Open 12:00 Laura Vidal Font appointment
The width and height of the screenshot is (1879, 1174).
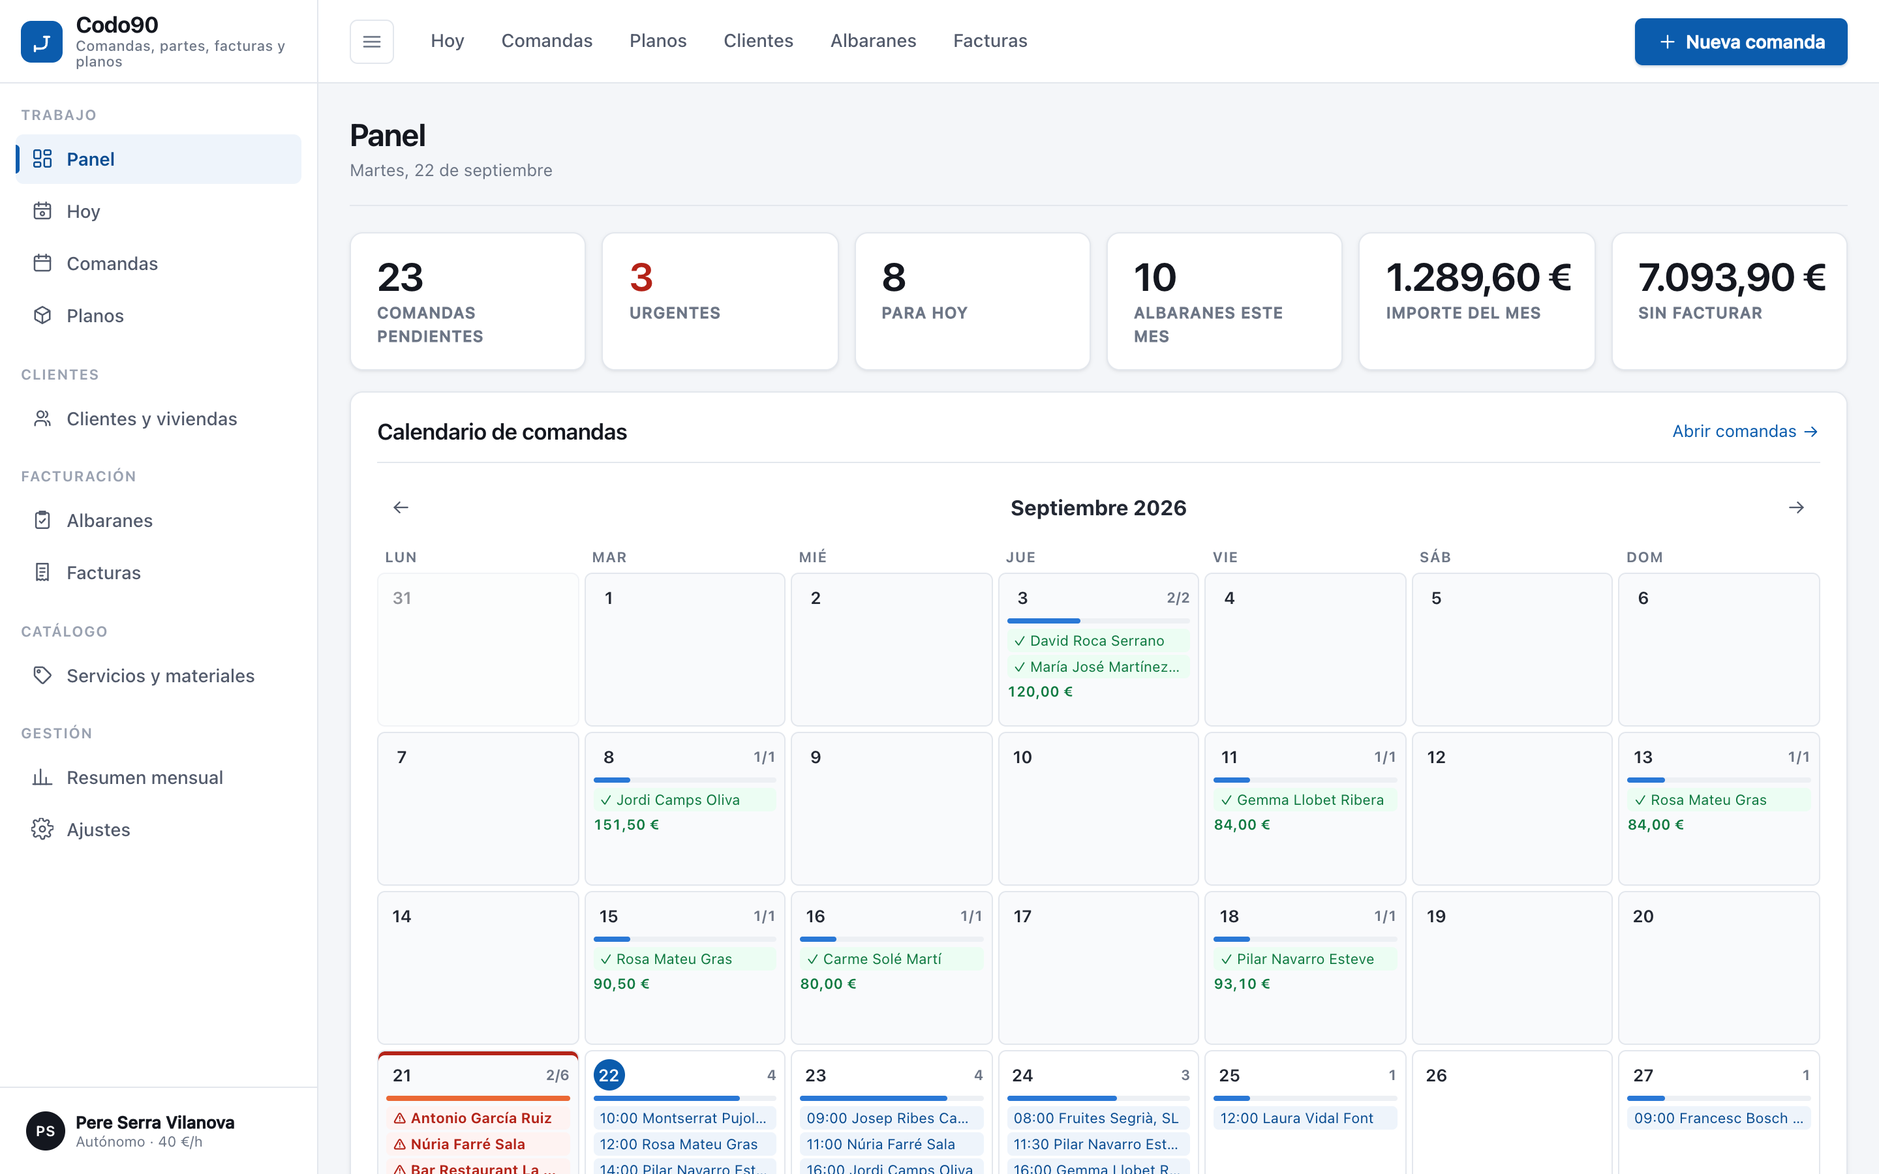click(1306, 1118)
